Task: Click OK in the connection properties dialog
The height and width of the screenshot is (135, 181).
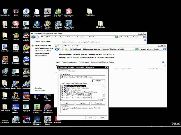Action: tap(90, 118)
